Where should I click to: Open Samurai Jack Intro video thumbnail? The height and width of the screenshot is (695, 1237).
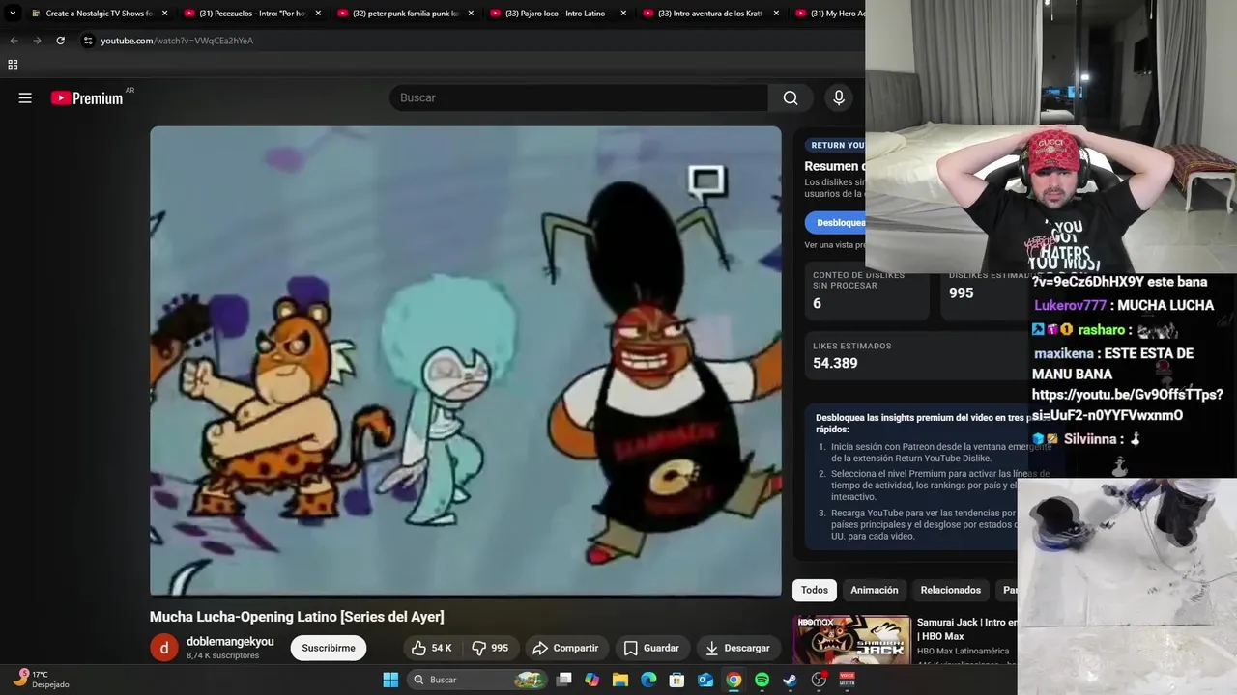tap(851, 639)
